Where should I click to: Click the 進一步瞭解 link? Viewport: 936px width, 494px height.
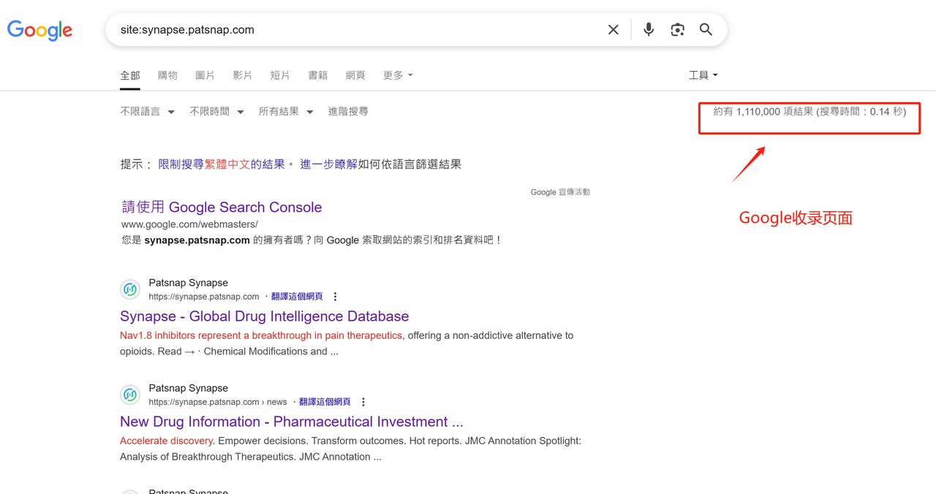[328, 164]
